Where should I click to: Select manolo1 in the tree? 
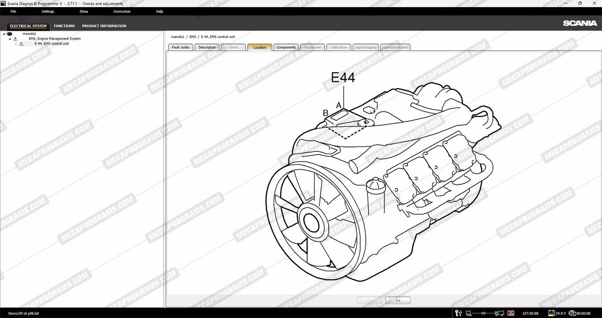pos(29,34)
